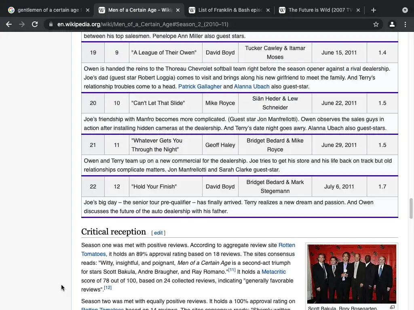This screenshot has width=414, height=310.
Task: Click the June 22, 2011 air date cell
Action: [x=339, y=103]
